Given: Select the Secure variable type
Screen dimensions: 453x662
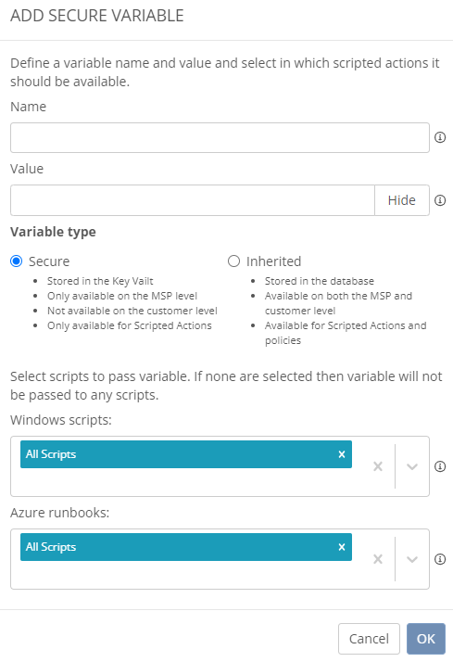Looking at the screenshot, I should pos(17,261).
